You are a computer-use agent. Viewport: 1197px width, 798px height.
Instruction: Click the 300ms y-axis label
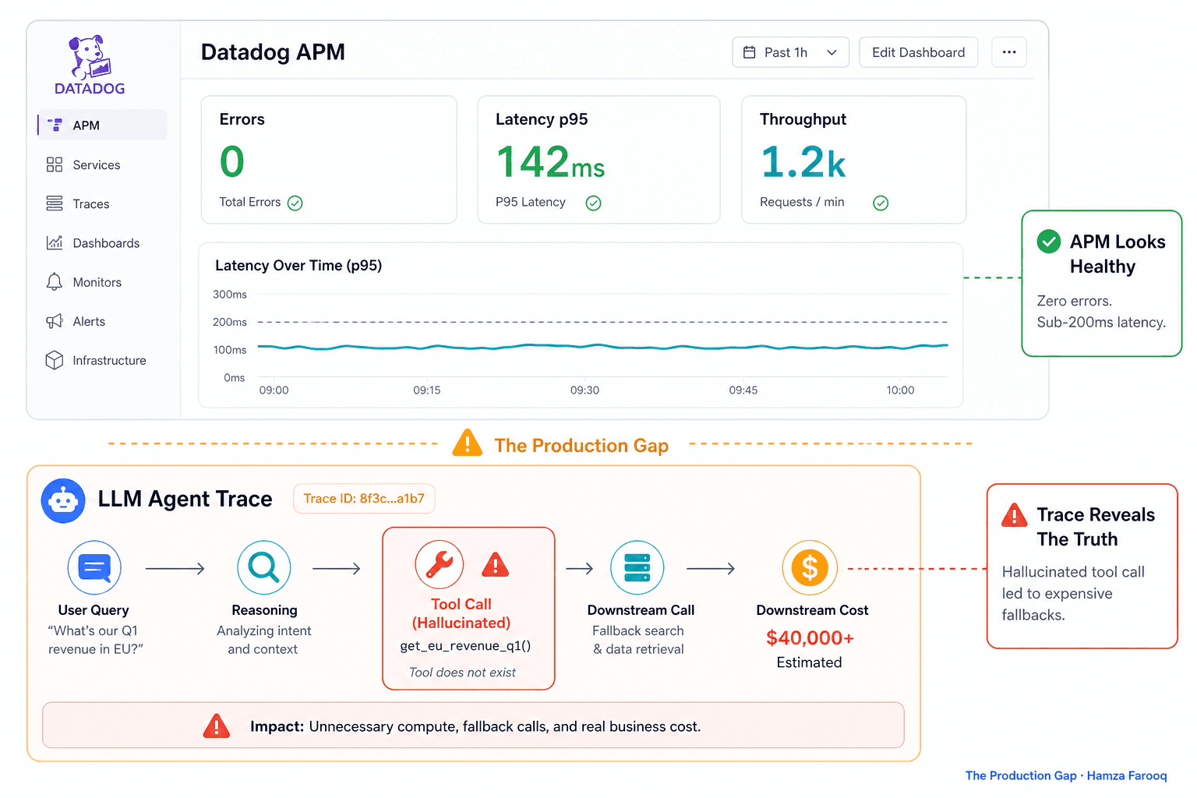click(230, 295)
